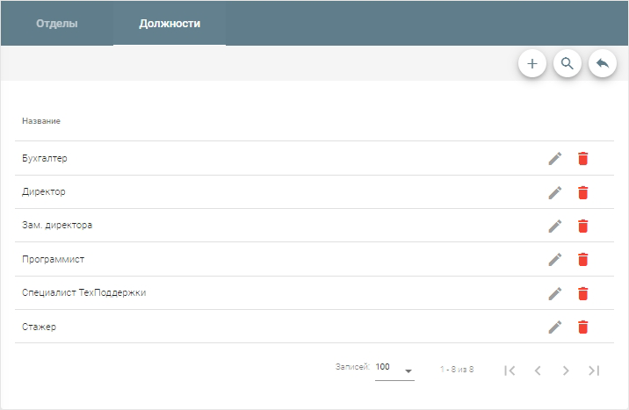Delete the Стажер position
This screenshot has width=629, height=410.
click(582, 327)
